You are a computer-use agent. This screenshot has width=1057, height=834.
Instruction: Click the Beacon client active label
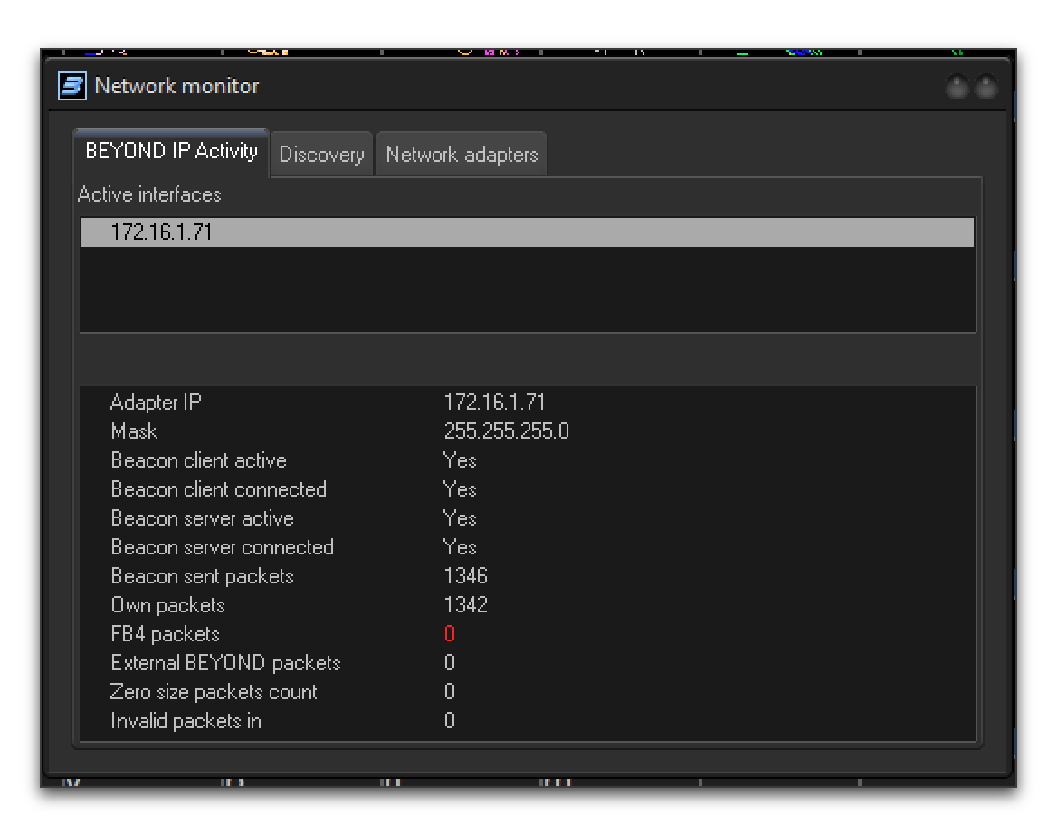[199, 460]
